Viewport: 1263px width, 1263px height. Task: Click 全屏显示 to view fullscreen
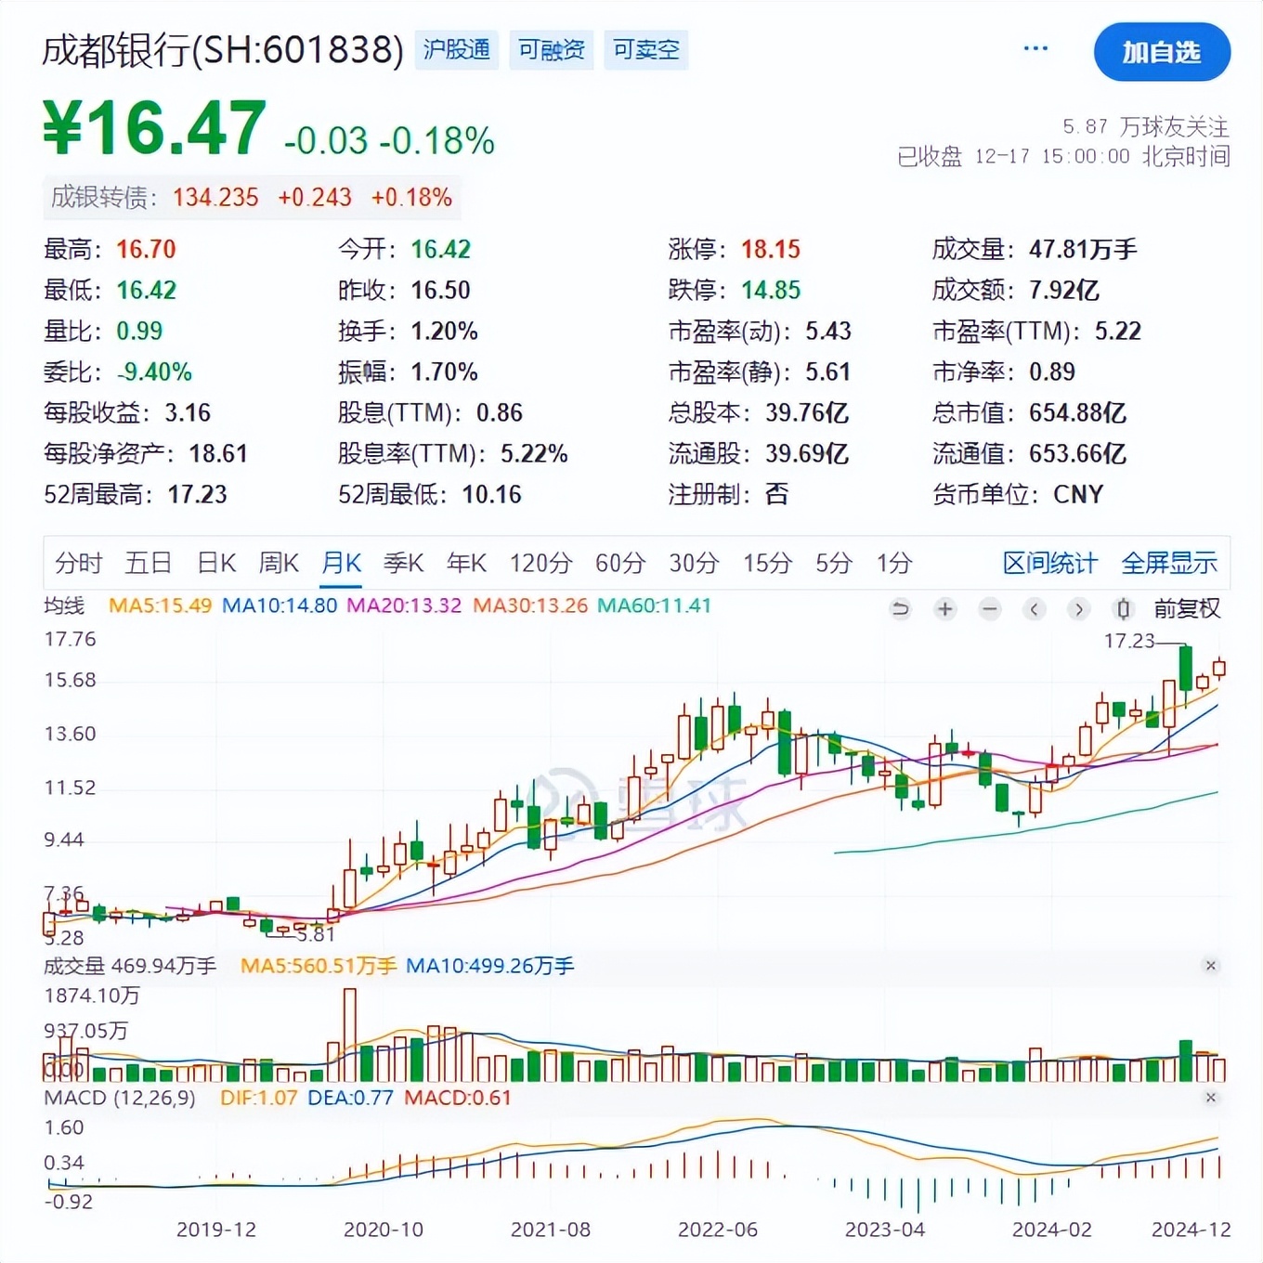coord(1168,563)
